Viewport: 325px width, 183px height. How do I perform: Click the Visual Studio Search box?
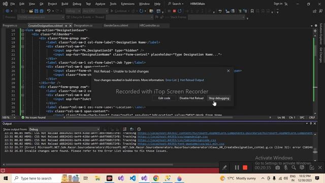pos(176,4)
